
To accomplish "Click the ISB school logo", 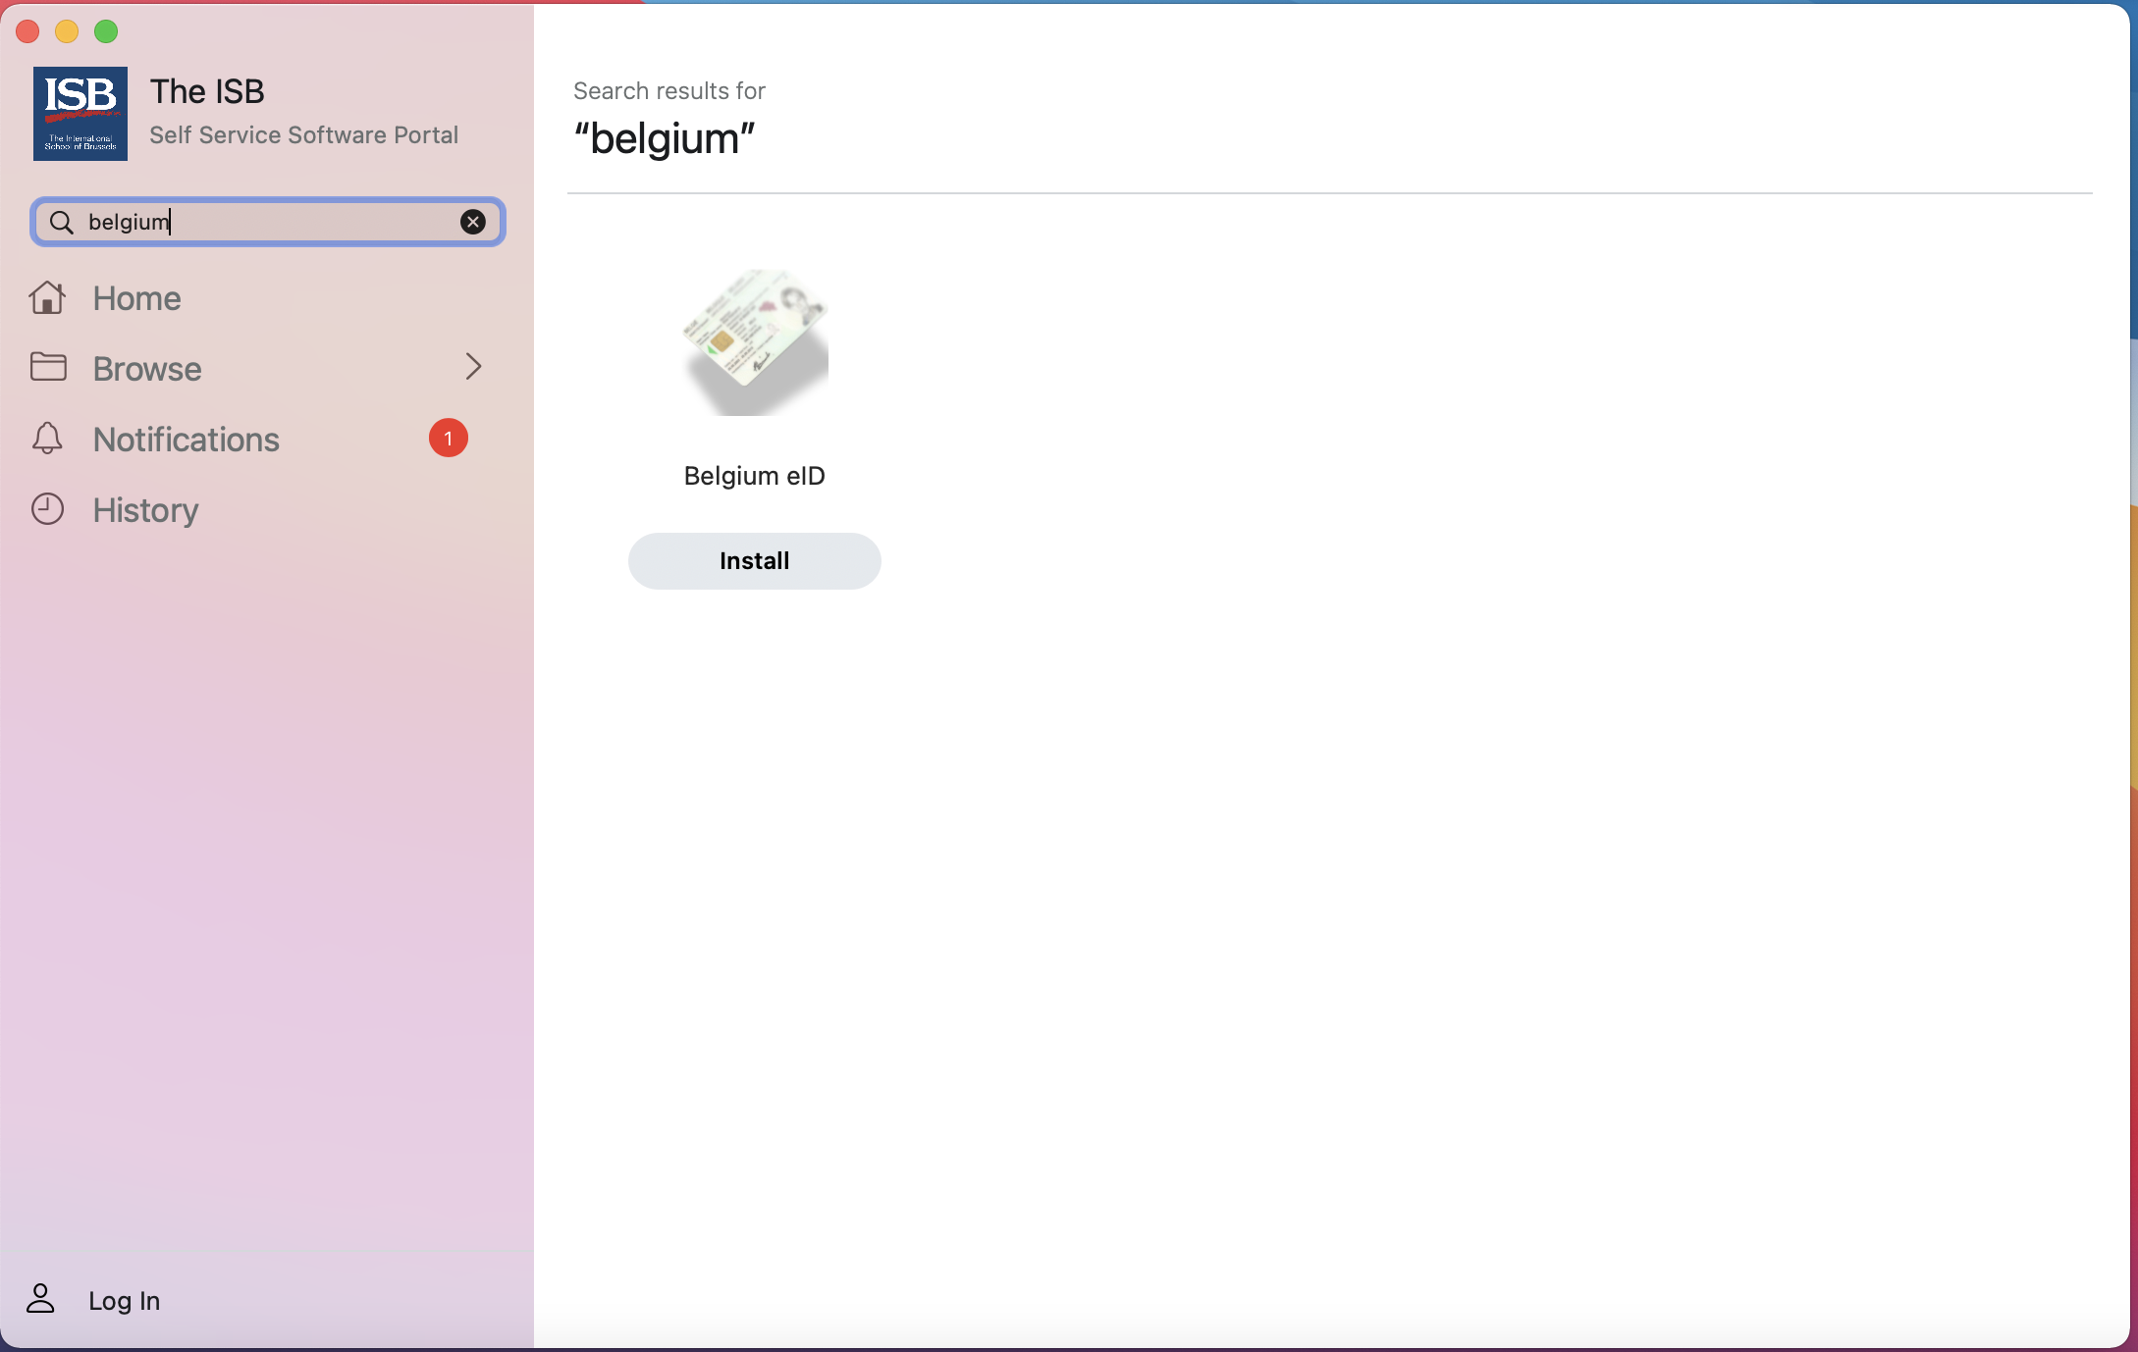I will coord(80,114).
